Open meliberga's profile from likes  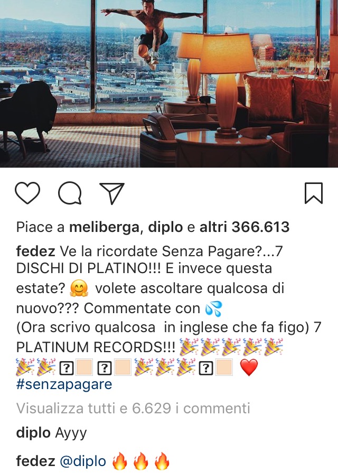tap(104, 227)
